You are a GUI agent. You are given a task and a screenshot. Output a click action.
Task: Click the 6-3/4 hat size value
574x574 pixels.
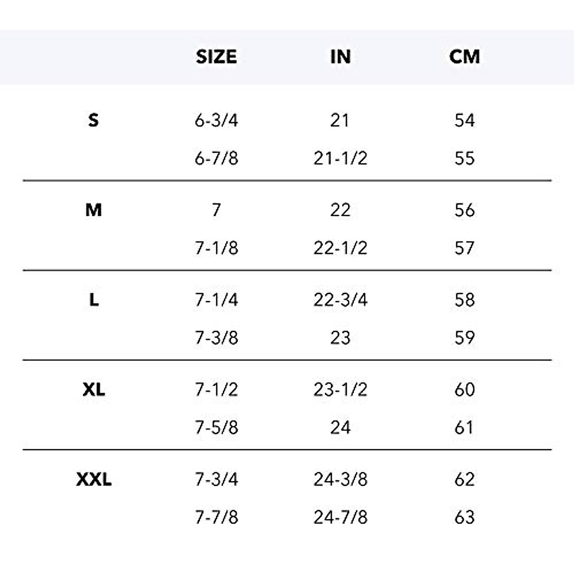tap(216, 121)
